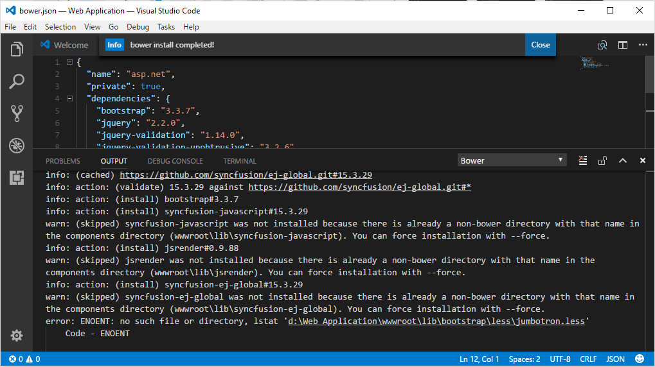The image size is (655, 367).
Task: Close the output panel
Action: 643,160
